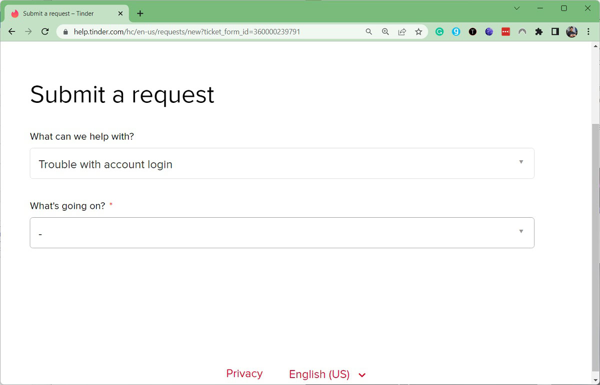This screenshot has width=600, height=385.
Task: Click the address bar URL field
Action: click(x=200, y=31)
